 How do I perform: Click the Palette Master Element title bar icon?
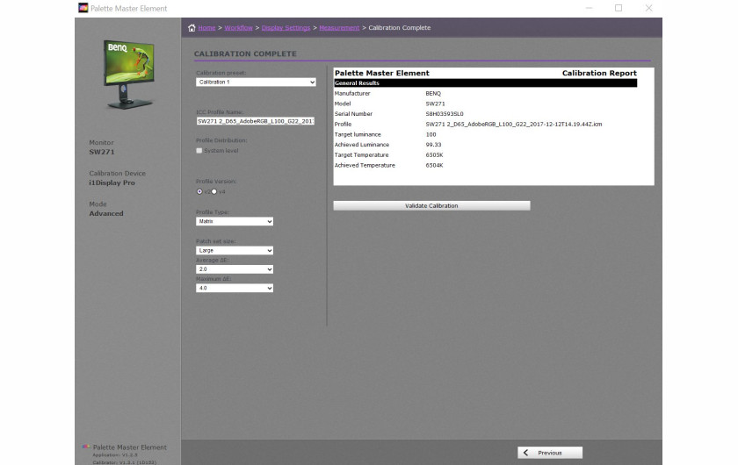pyautogui.click(x=83, y=8)
